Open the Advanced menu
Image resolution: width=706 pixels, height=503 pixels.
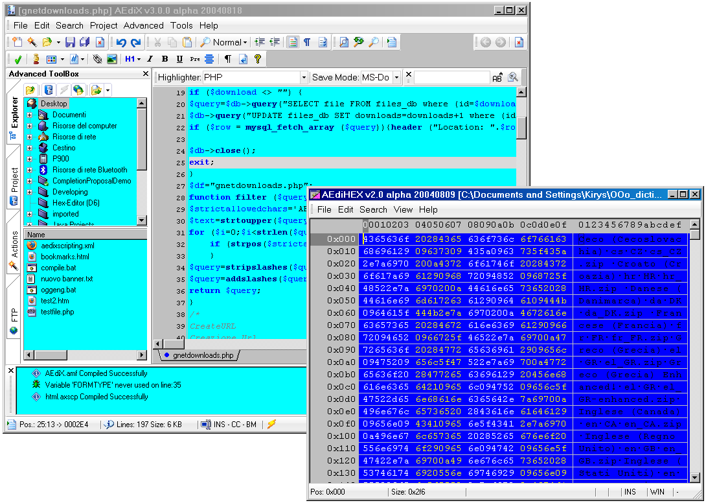(x=144, y=26)
